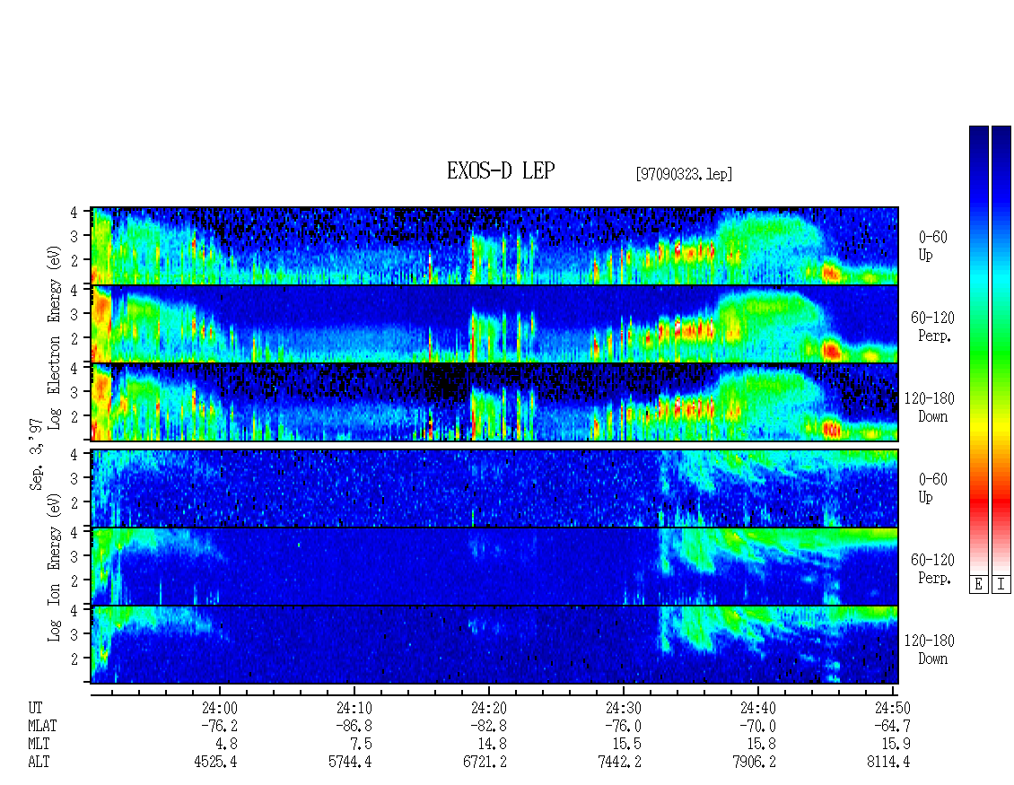Click the Log Ion Energy (eV) axis label
Viewport: 1014px width, 785px height.
(x=55, y=567)
